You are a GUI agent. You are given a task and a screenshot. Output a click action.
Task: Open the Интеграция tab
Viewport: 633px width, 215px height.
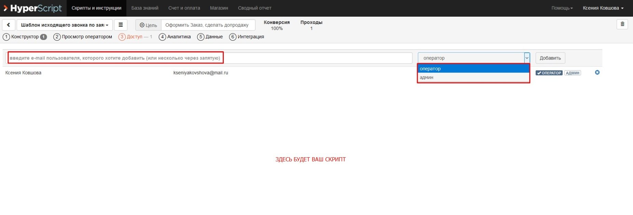click(247, 37)
